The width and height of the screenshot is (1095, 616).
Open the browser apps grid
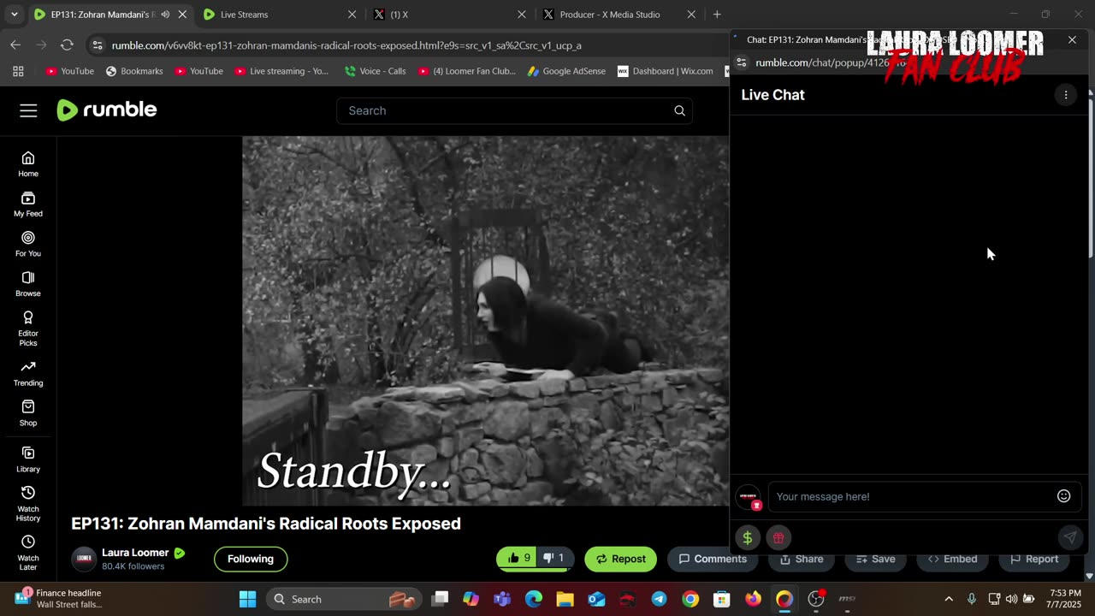point(18,71)
